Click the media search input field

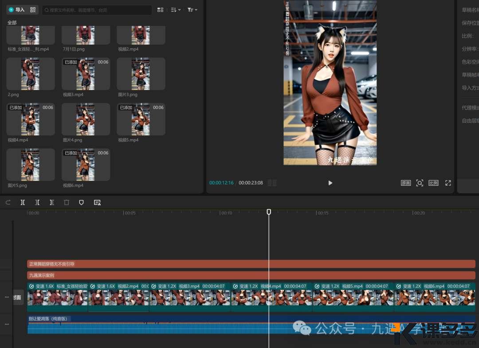pyautogui.click(x=98, y=10)
